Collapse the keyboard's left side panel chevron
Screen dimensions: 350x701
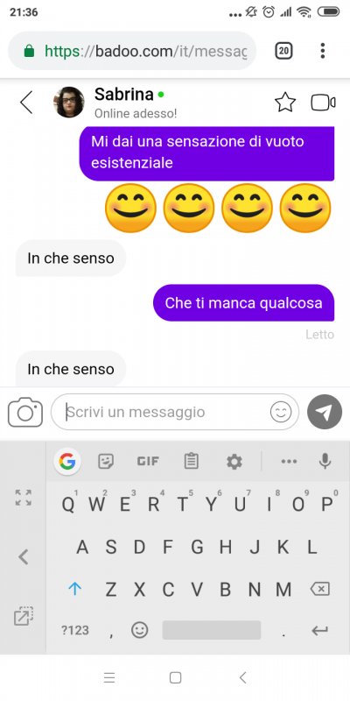(24, 557)
